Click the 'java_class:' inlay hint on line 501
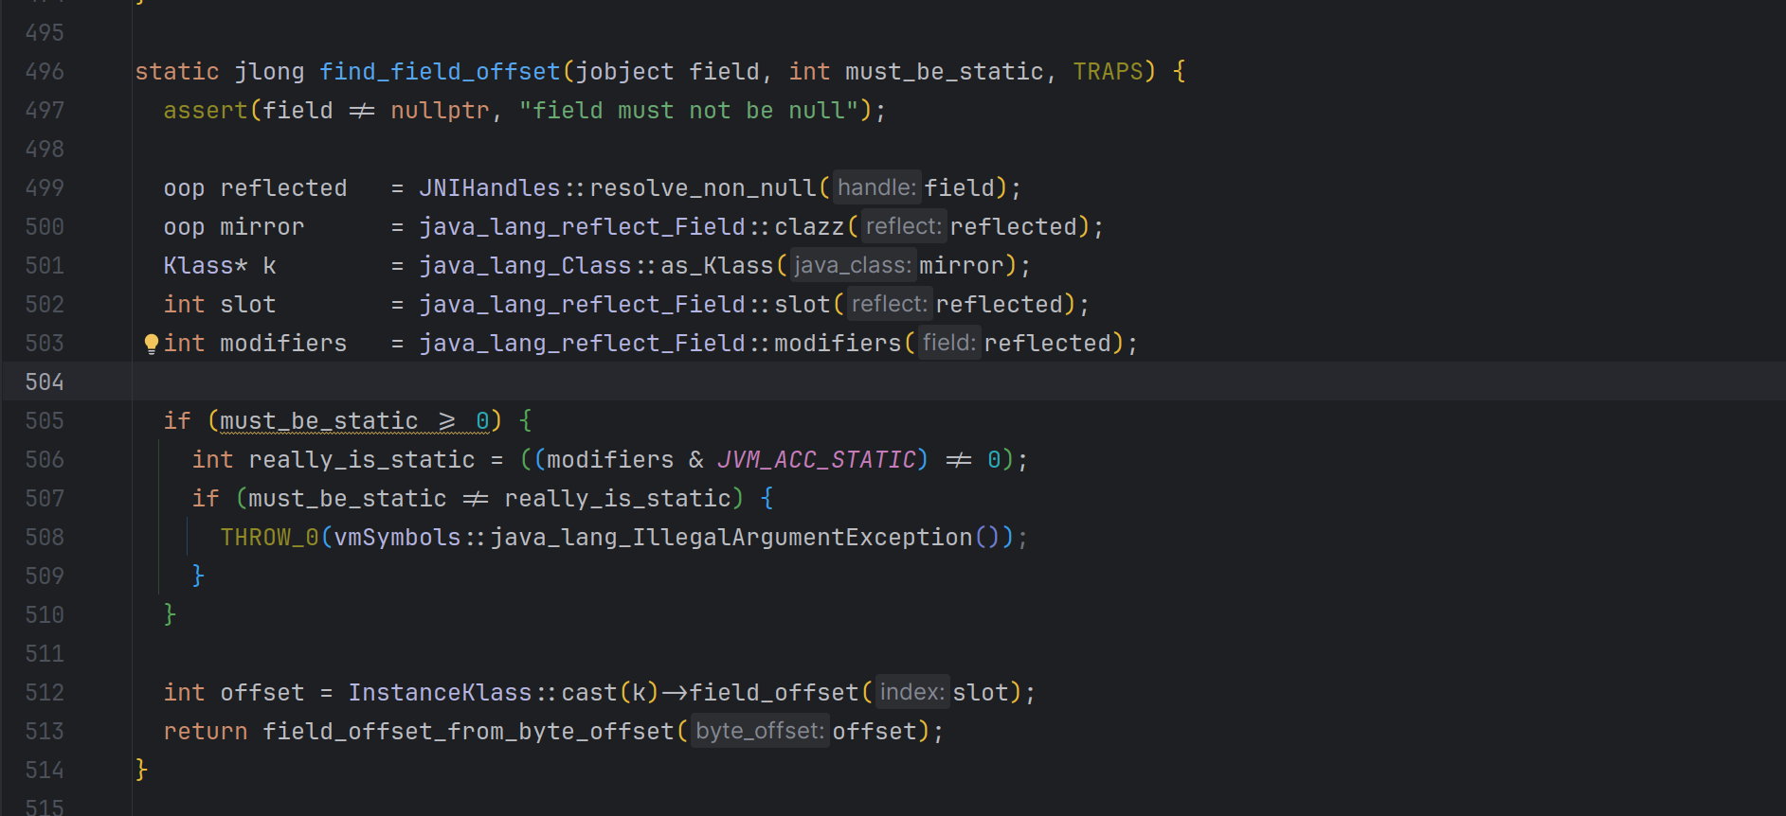The image size is (1786, 816). point(853,265)
